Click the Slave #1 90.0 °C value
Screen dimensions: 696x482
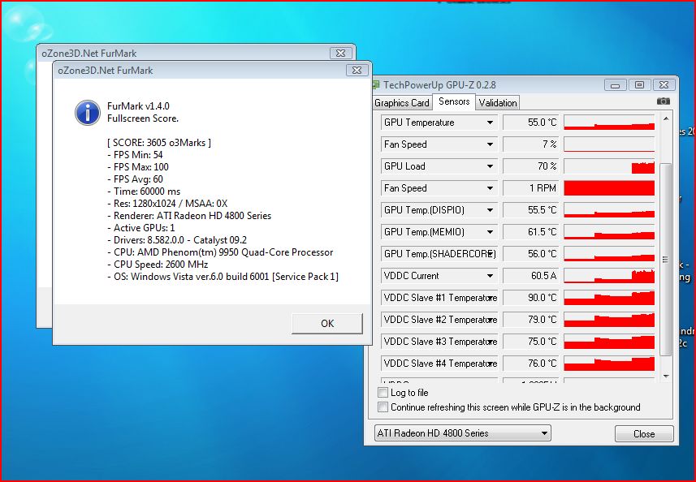[x=531, y=298]
